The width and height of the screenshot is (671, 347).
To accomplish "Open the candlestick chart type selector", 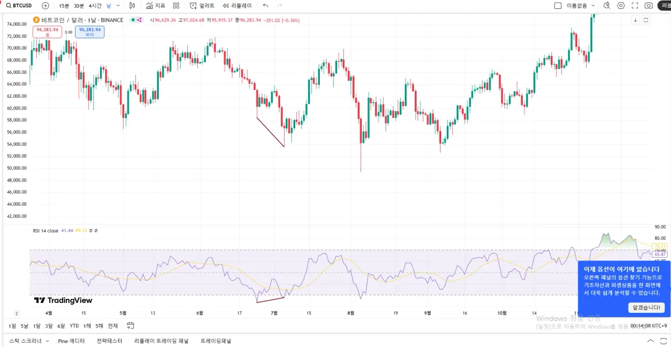I will (132, 6).
